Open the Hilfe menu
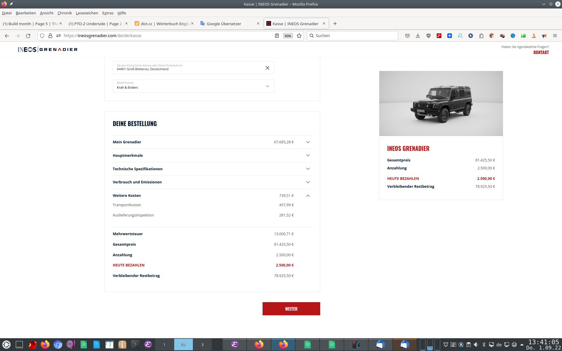This screenshot has height=351, width=562. pyautogui.click(x=122, y=13)
